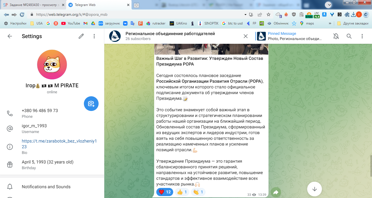The image size is (372, 198).
Task: Edit profile with the pencil icon
Action: point(81,36)
